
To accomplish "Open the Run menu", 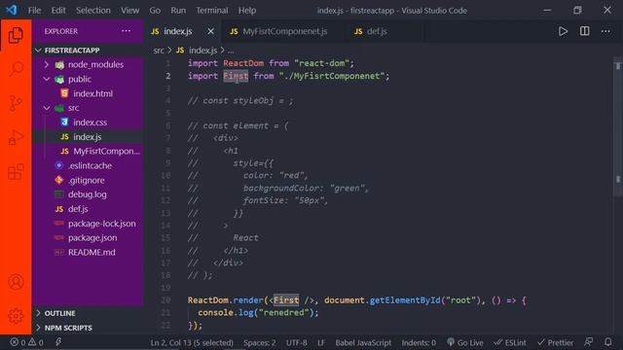I will 178,11.
